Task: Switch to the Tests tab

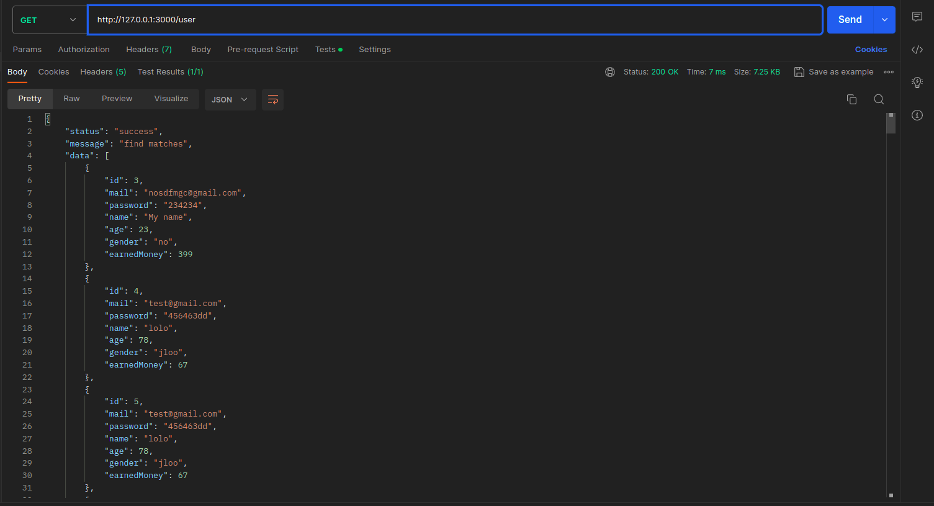Action: tap(325, 49)
